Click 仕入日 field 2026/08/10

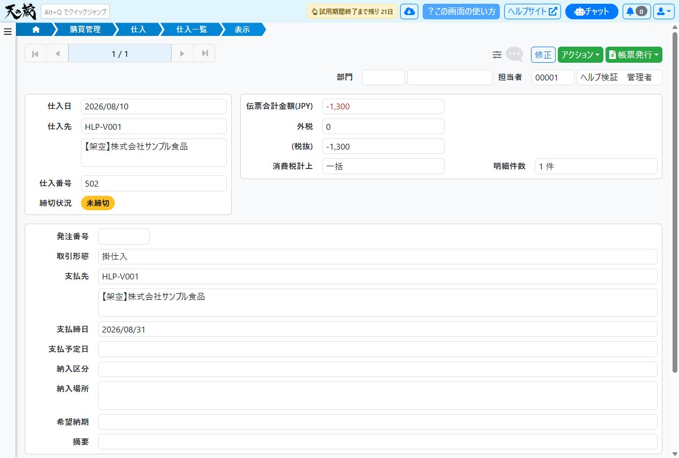(x=154, y=106)
